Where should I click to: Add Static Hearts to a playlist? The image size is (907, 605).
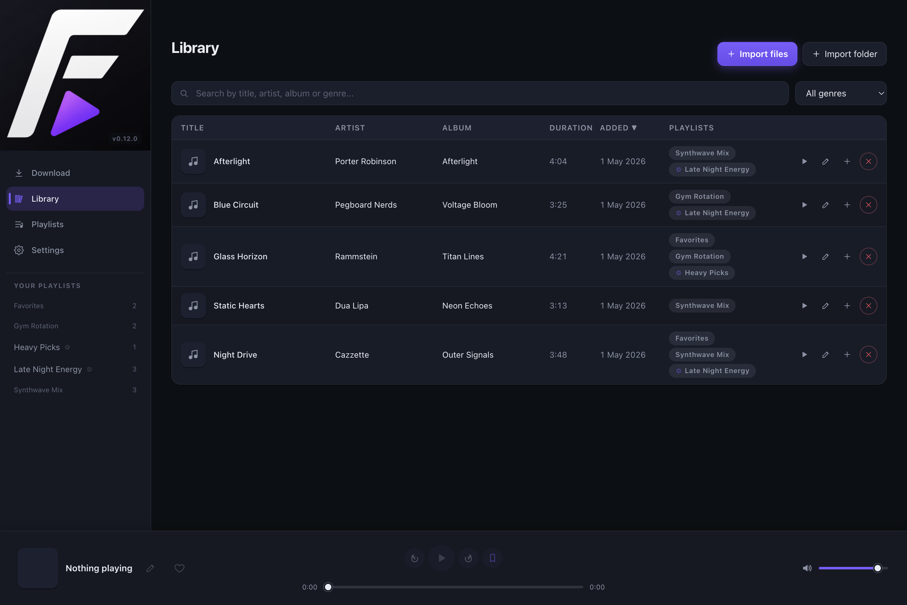pyautogui.click(x=847, y=306)
